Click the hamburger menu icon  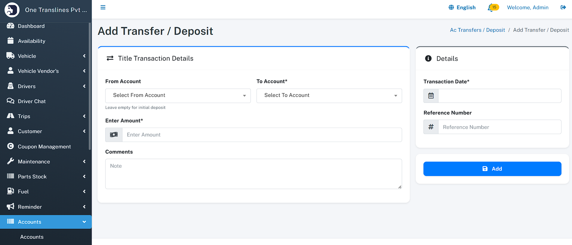tap(103, 7)
